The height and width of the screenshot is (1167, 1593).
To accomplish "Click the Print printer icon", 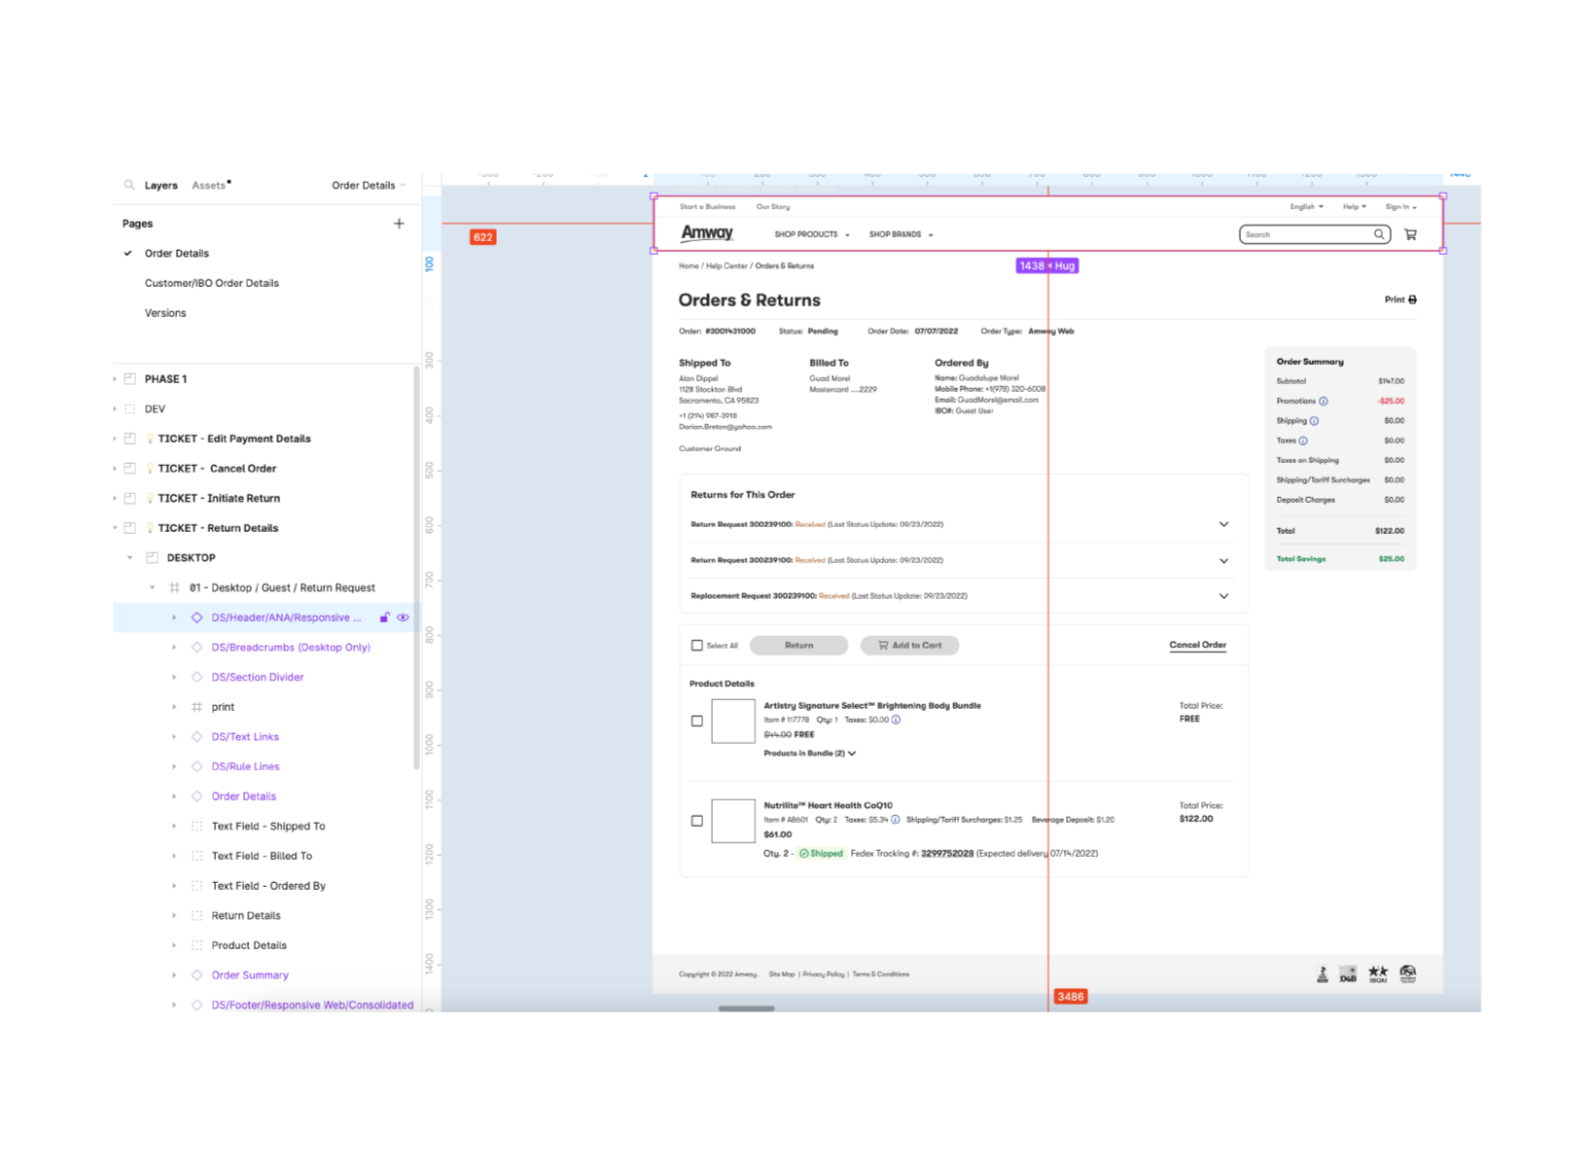I will click(1412, 300).
